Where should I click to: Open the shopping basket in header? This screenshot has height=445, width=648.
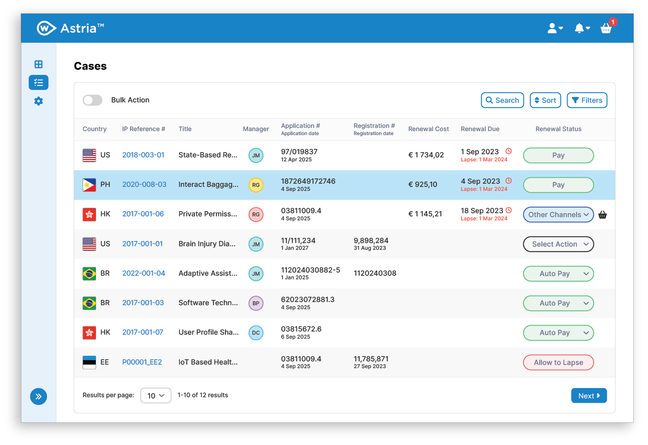(x=606, y=28)
